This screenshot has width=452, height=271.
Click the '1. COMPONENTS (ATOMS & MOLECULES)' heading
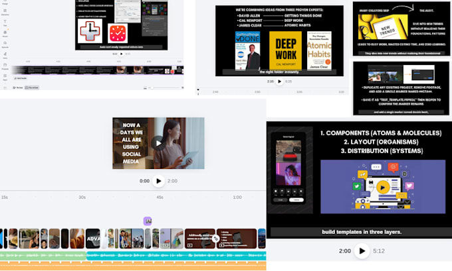pyautogui.click(x=381, y=133)
